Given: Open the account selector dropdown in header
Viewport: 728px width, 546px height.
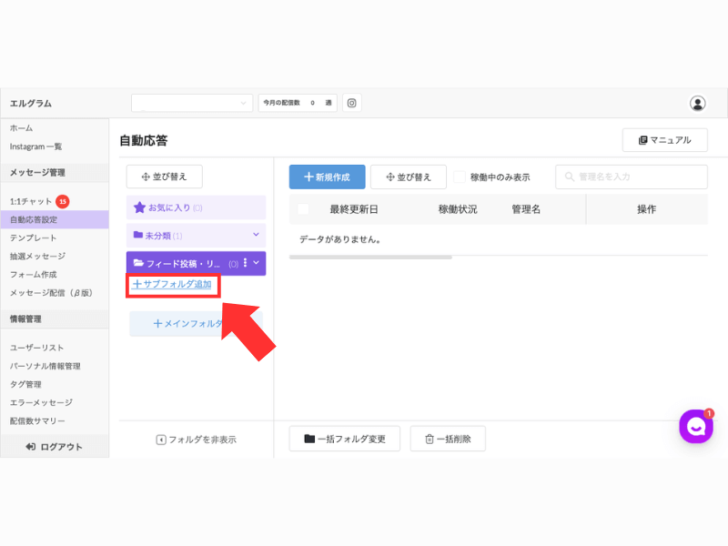Looking at the screenshot, I should [x=192, y=103].
